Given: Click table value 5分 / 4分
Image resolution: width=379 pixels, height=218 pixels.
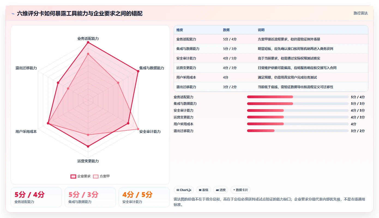Looking at the screenshot, I should click(x=230, y=39).
